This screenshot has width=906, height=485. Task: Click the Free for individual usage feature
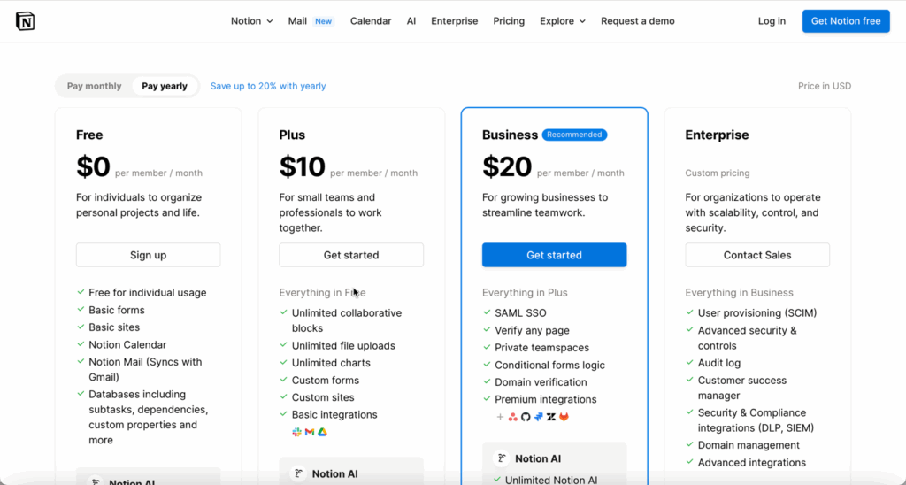pyautogui.click(x=148, y=292)
